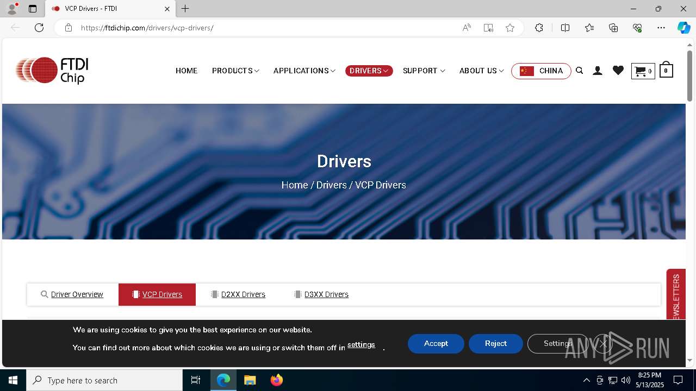
Task: Click the FTDI Chip logo
Action: point(52,71)
